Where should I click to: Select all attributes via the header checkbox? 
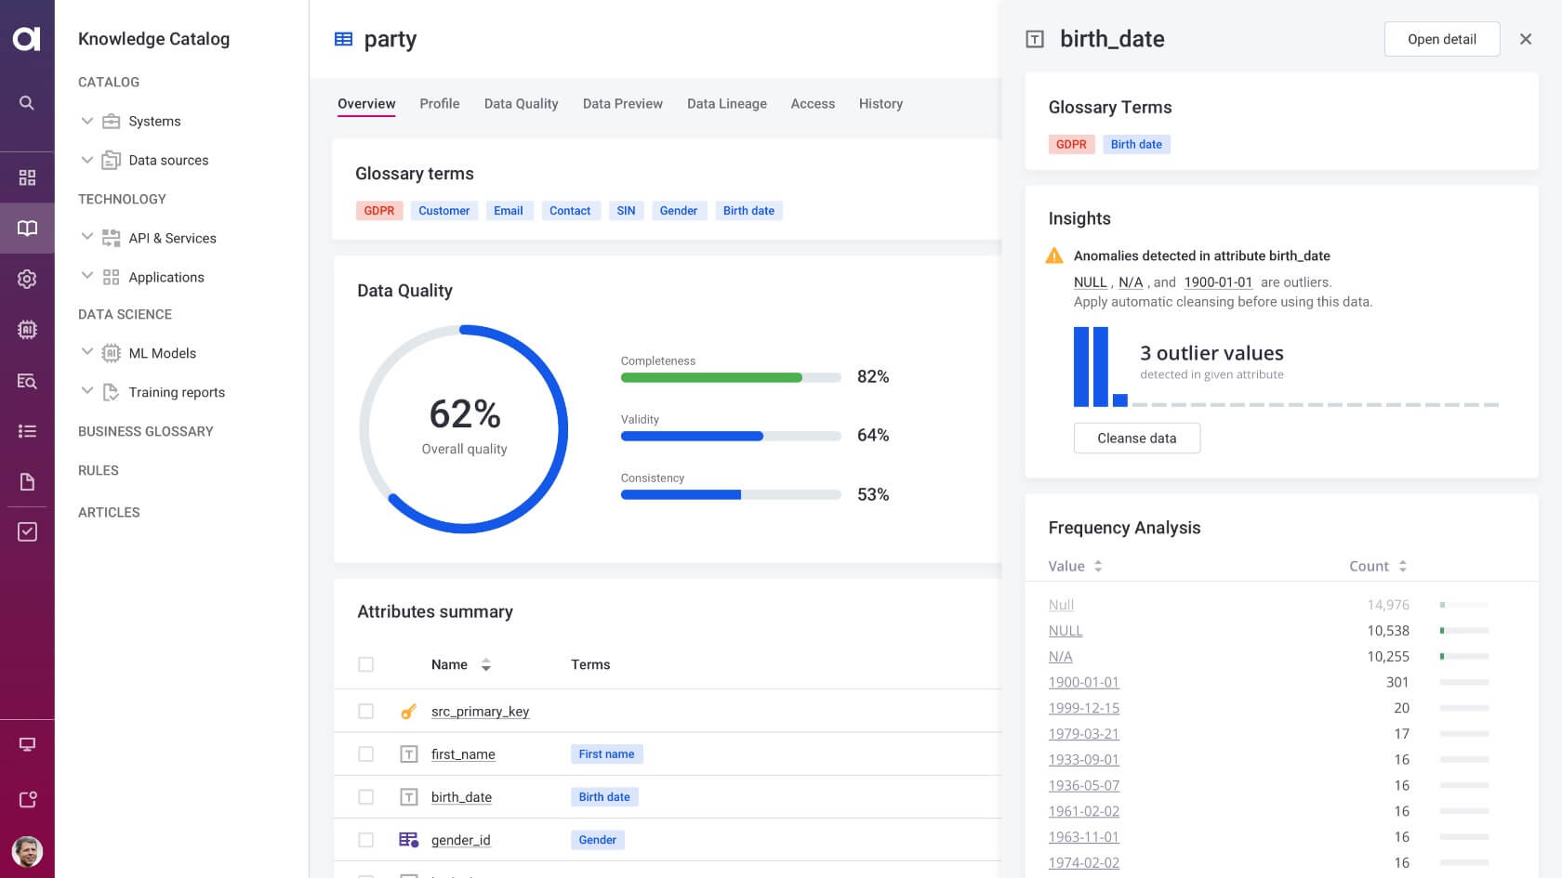coord(365,664)
